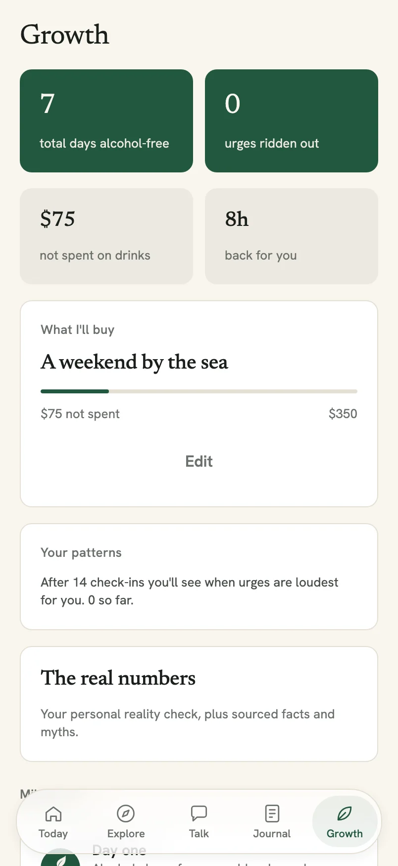
Task: Tap the $75 not spent on drinks tile
Action: click(x=106, y=236)
